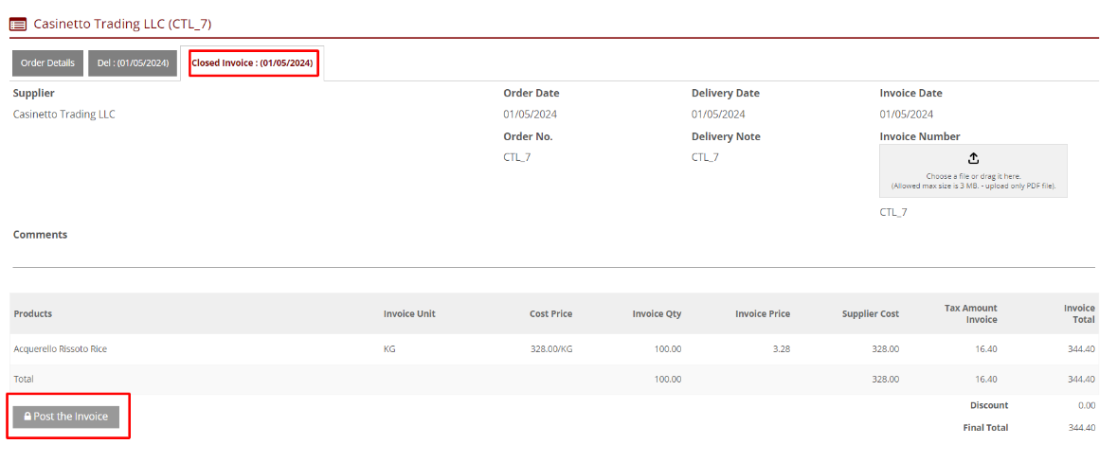Click the Invoice Price column header
The image size is (1117, 462).
(762, 313)
